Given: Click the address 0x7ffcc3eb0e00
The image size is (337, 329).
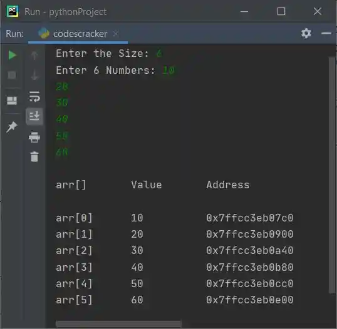Looking at the screenshot, I should [250, 300].
